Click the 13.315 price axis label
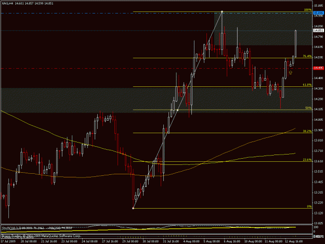Viewport: 325px width, 244px height. pos(319,192)
